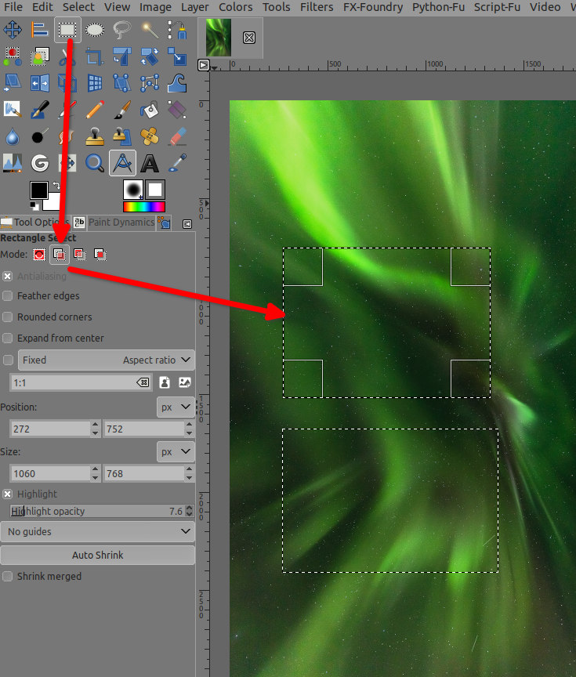The image size is (576, 677).
Task: Select the Perspective Clone tool
Action: (x=122, y=136)
